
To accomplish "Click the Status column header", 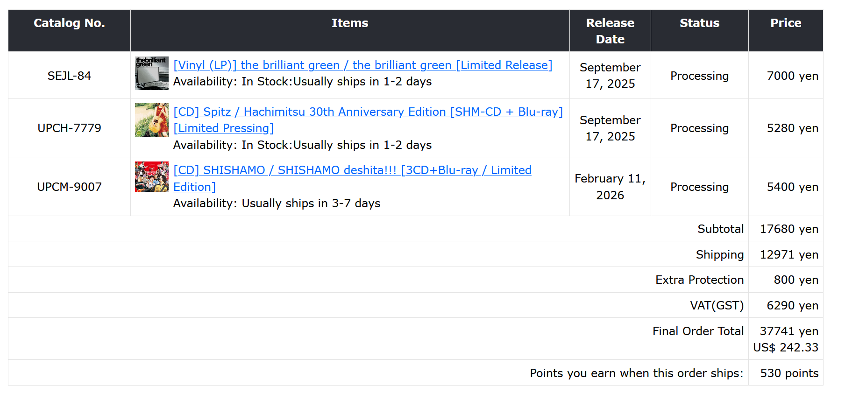I will coord(699,23).
